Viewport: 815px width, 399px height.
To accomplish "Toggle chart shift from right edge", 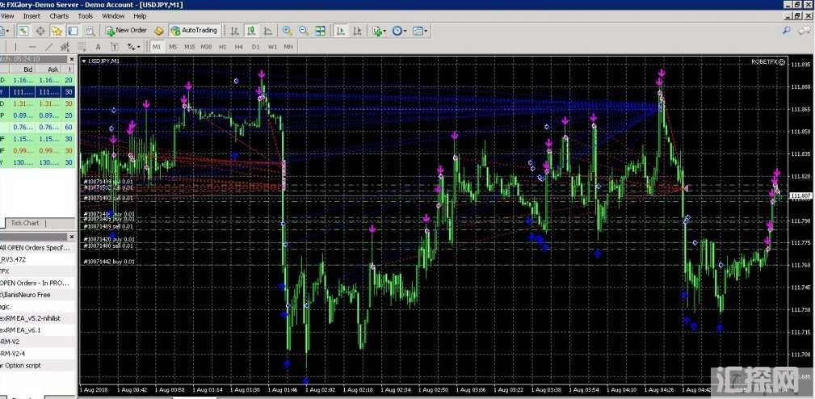I will [356, 31].
